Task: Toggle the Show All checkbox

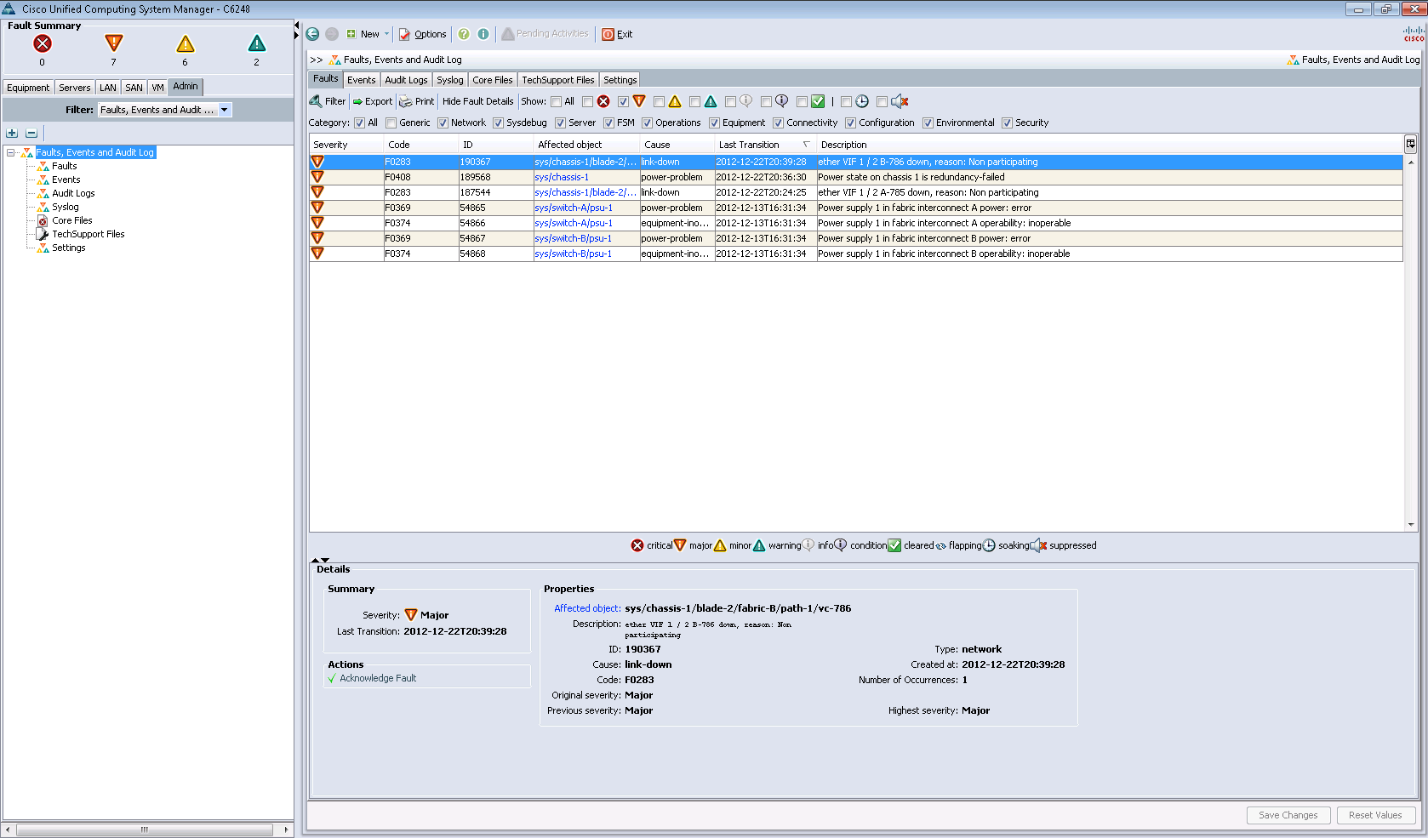Action: [557, 101]
